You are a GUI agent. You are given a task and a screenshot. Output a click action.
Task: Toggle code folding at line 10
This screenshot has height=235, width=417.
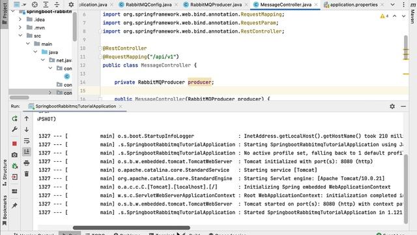[100, 48]
